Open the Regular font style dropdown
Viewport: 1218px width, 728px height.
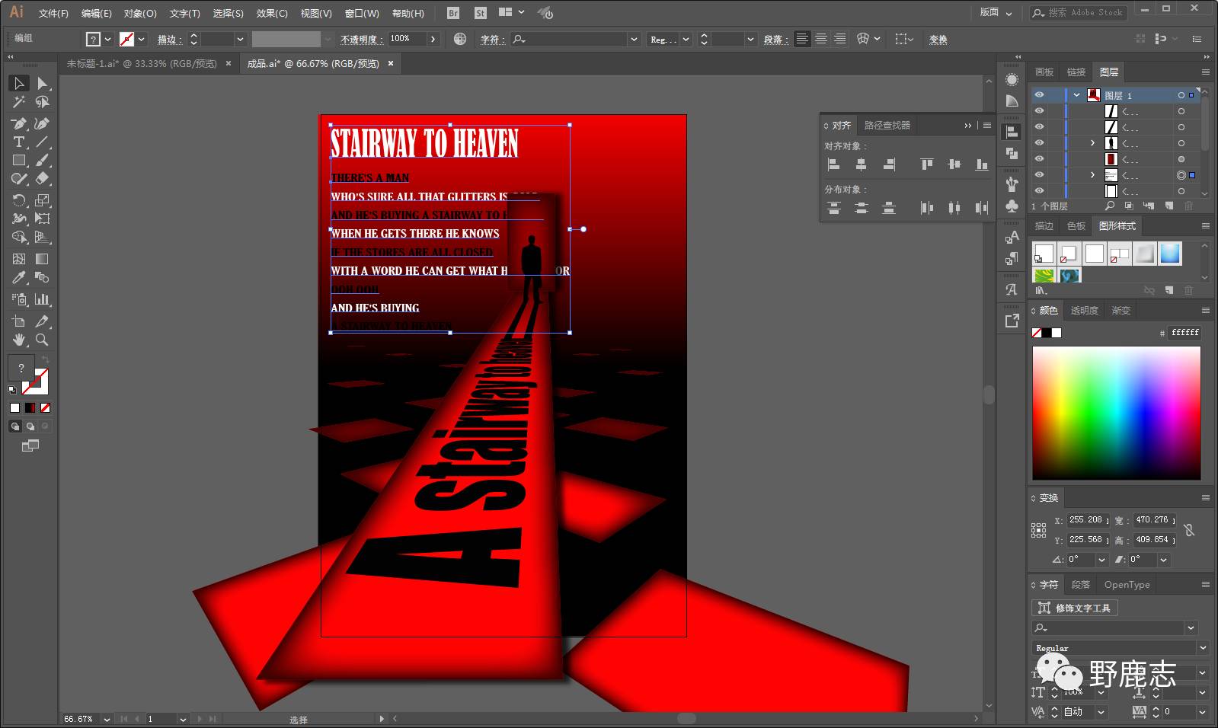click(1203, 648)
